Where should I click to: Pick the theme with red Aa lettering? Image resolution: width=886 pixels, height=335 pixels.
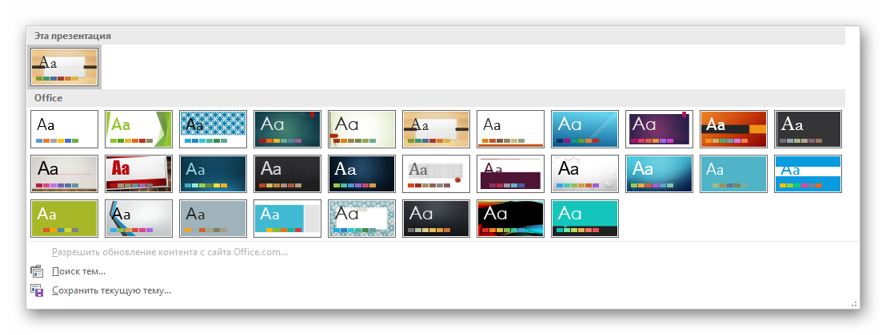(x=139, y=174)
